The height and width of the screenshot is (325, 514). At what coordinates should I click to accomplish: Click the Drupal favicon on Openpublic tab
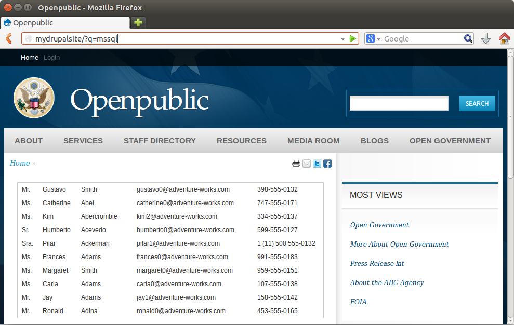pyautogui.click(x=7, y=23)
